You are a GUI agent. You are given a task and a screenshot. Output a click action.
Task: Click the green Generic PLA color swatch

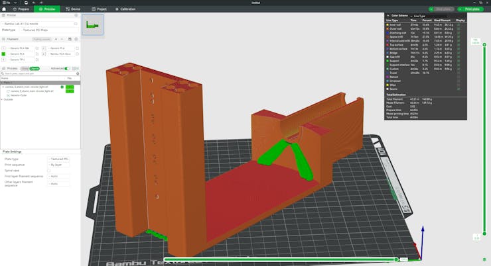coord(3,54)
